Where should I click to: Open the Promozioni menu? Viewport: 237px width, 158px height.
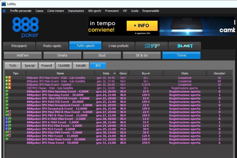(x=112, y=11)
